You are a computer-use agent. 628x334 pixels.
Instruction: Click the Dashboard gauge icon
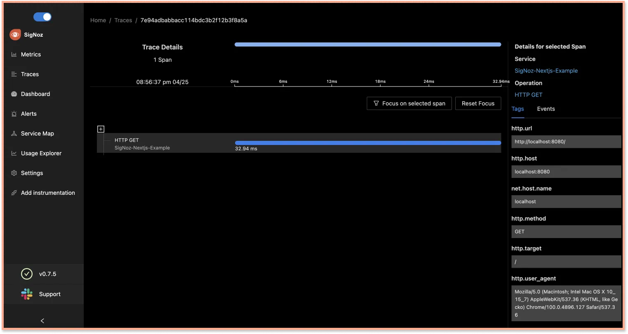pos(14,94)
